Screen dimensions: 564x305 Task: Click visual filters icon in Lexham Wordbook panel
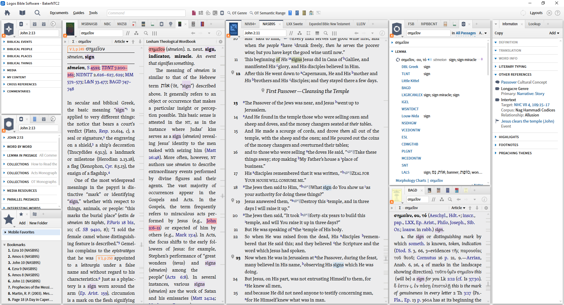click(136, 33)
